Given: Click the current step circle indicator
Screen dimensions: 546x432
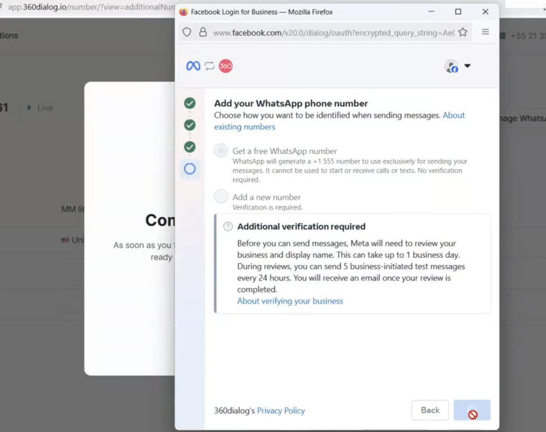Looking at the screenshot, I should pyautogui.click(x=190, y=169).
